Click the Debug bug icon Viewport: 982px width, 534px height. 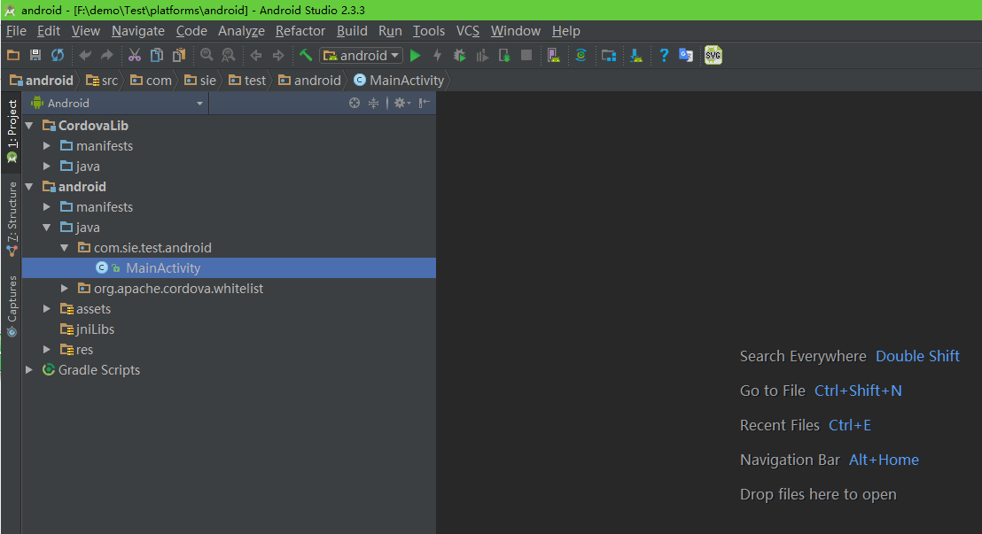[460, 55]
